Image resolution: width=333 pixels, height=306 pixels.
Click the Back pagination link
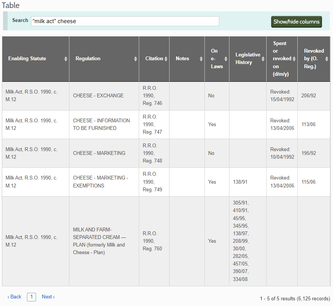coord(14,297)
